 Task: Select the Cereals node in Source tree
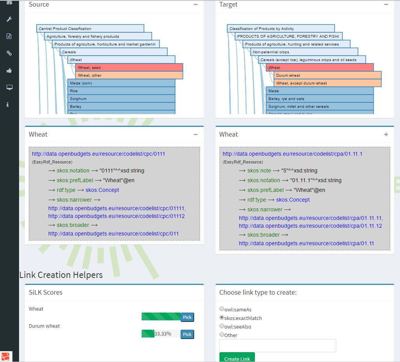pos(114,52)
